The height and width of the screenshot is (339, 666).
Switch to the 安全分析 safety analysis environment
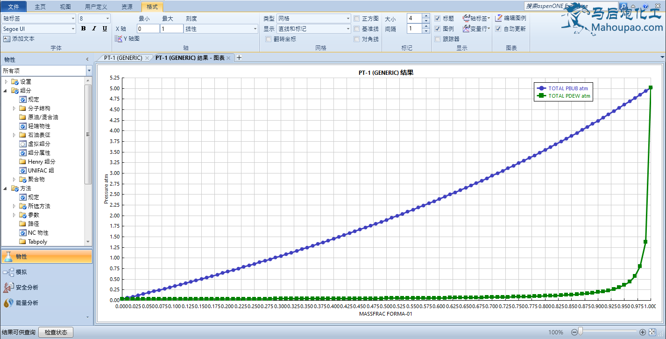(47, 288)
